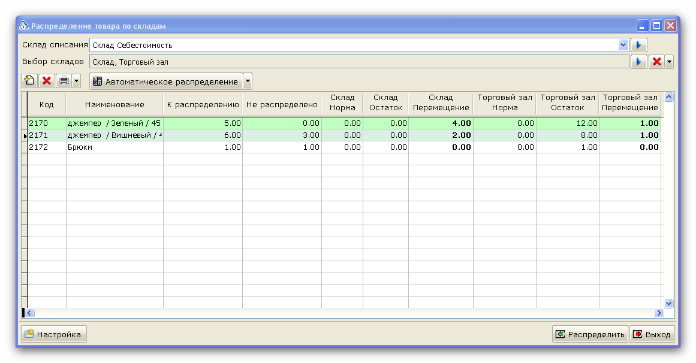
Task: Click the printer icon in the toolbar
Action: point(64,81)
